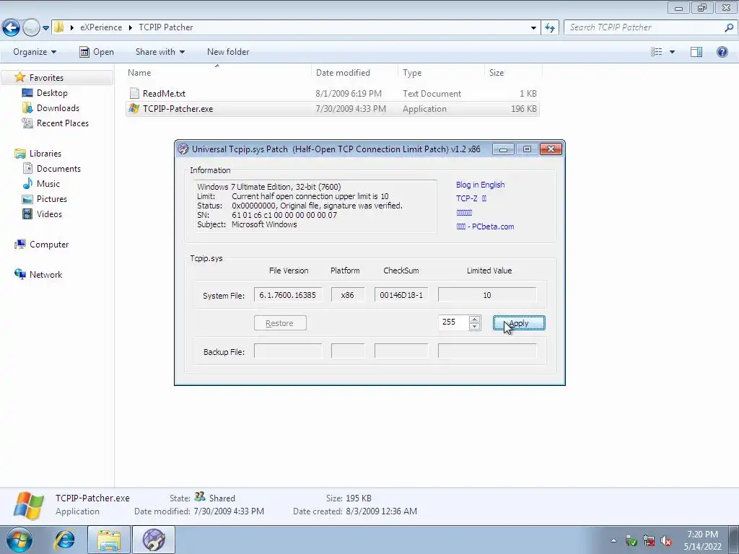Open the address bar history dropdown
739x554 pixels.
(x=533, y=28)
